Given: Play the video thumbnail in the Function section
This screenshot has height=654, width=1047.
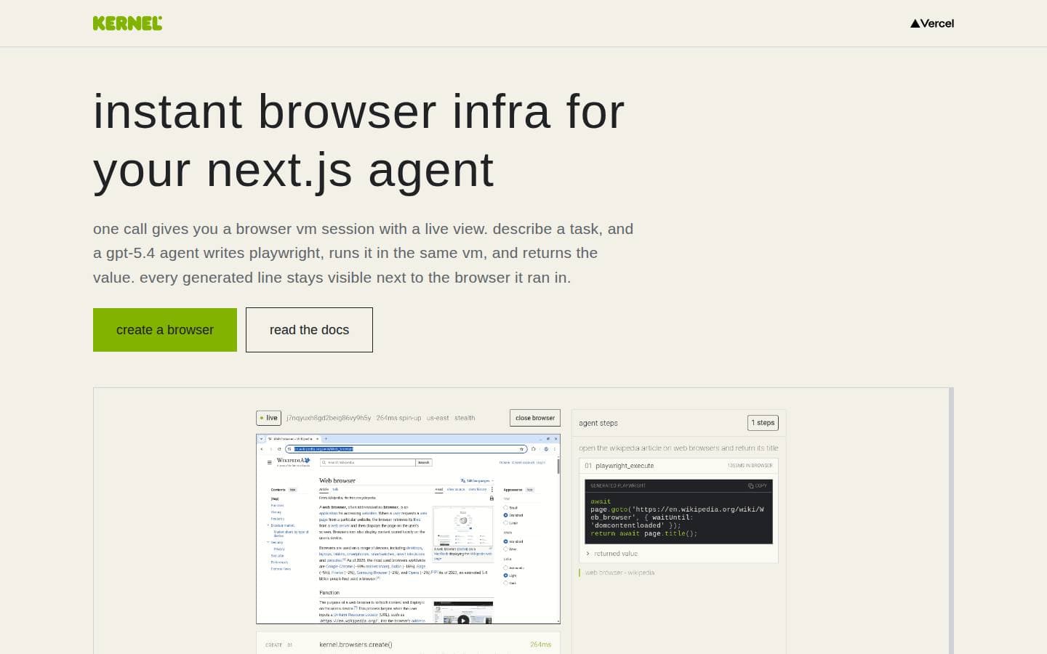Looking at the screenshot, I should pyautogui.click(x=463, y=621).
